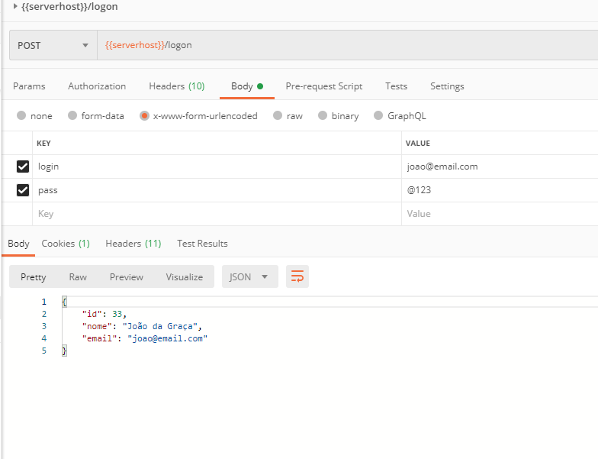The image size is (598, 459).
Task: Switch response view to Raw
Action: tap(78, 276)
